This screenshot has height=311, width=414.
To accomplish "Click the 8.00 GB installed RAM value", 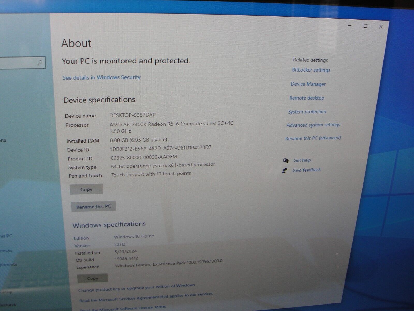I will click(x=138, y=140).
